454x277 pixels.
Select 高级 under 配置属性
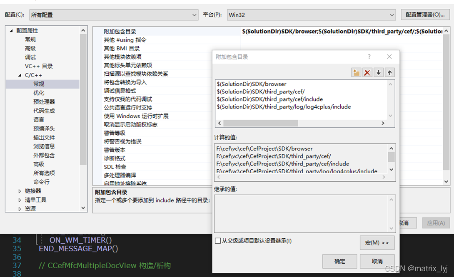30,49
